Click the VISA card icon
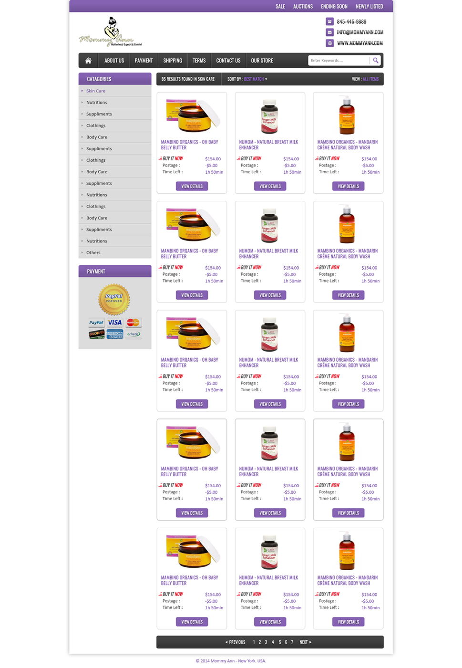This screenshot has width=462, height=668. (x=114, y=323)
